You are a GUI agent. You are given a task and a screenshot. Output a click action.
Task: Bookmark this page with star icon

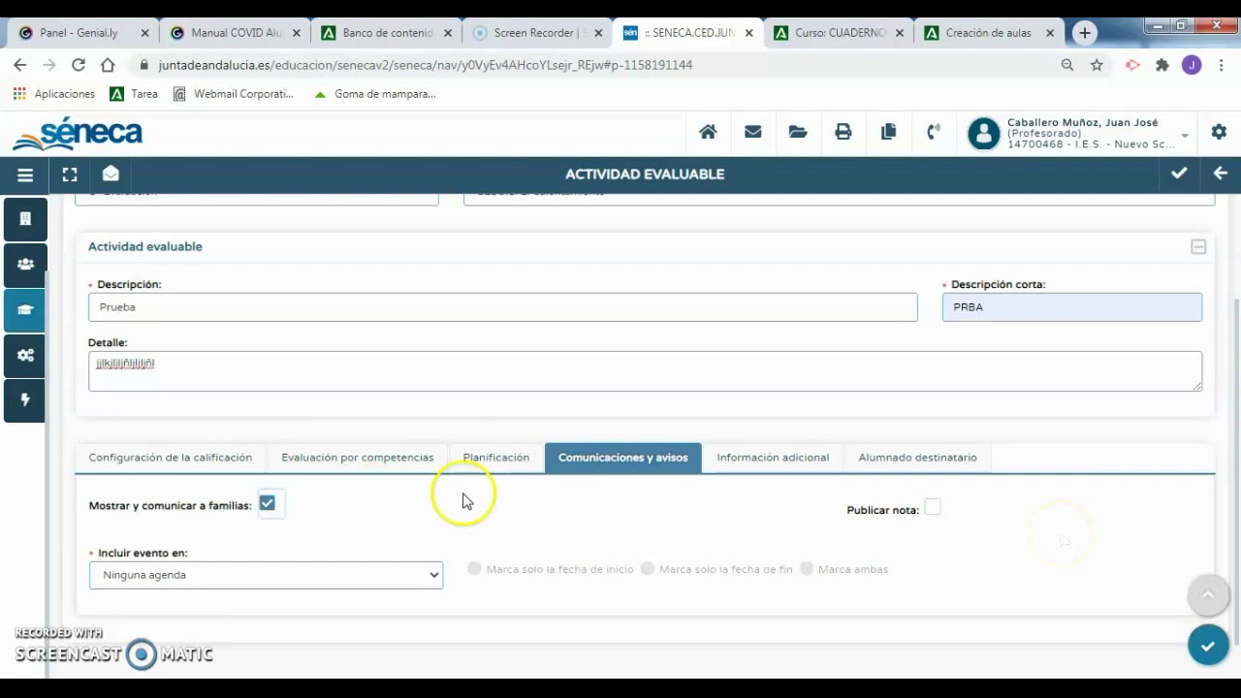[x=1097, y=65]
